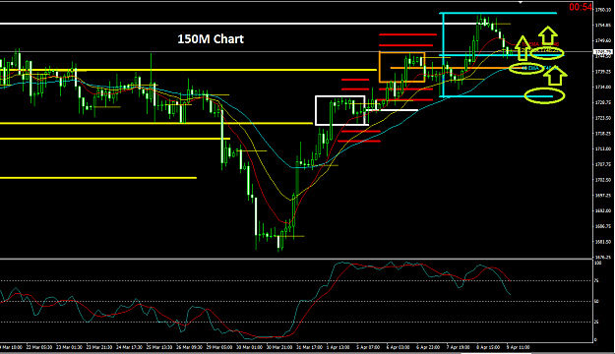Click the '6 Apr 23:00' time axis label

[428, 347]
